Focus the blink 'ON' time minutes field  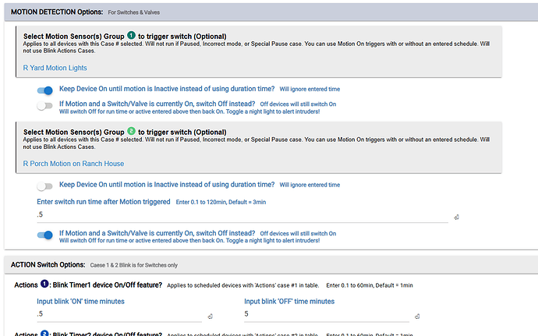point(117,314)
